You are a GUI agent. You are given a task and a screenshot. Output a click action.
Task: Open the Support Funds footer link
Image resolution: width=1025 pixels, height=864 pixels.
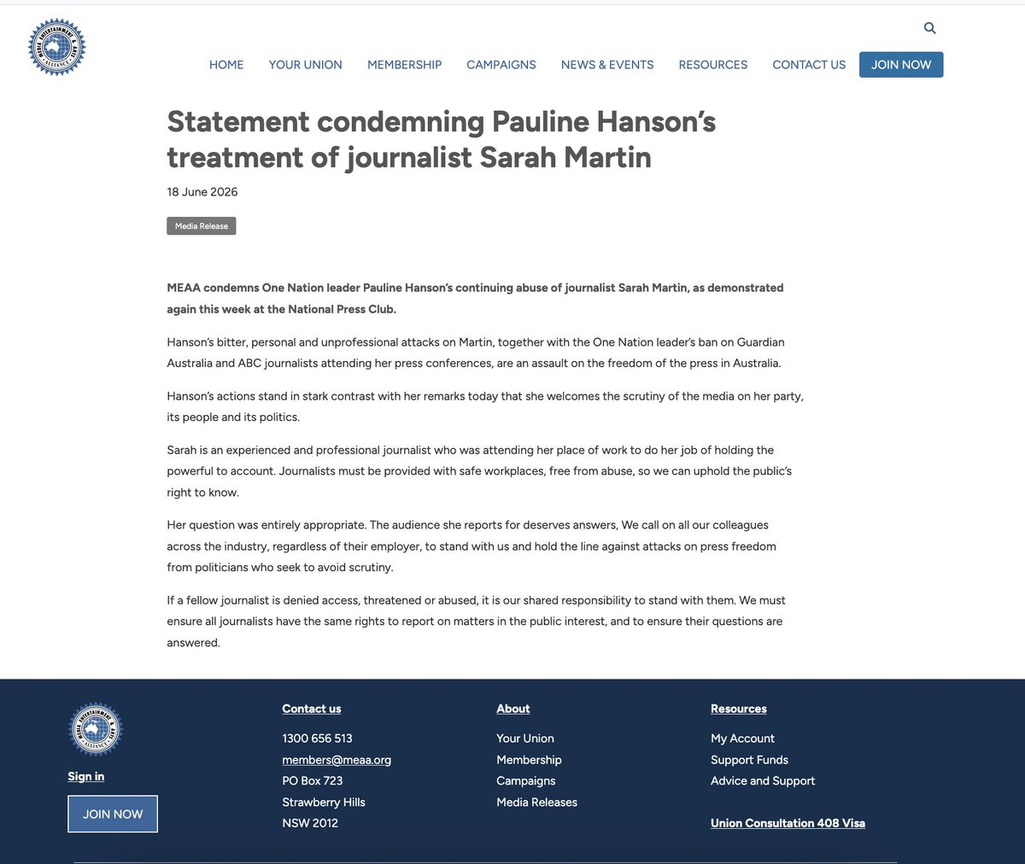pyautogui.click(x=750, y=760)
